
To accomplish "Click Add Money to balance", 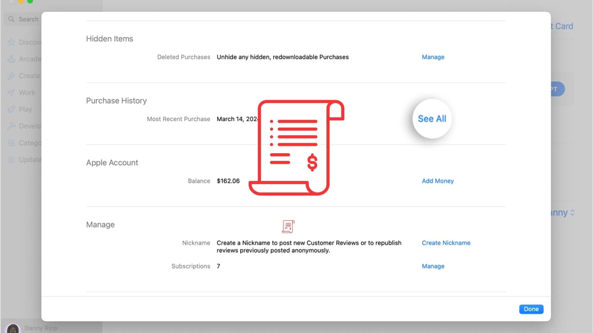I will tap(438, 181).
